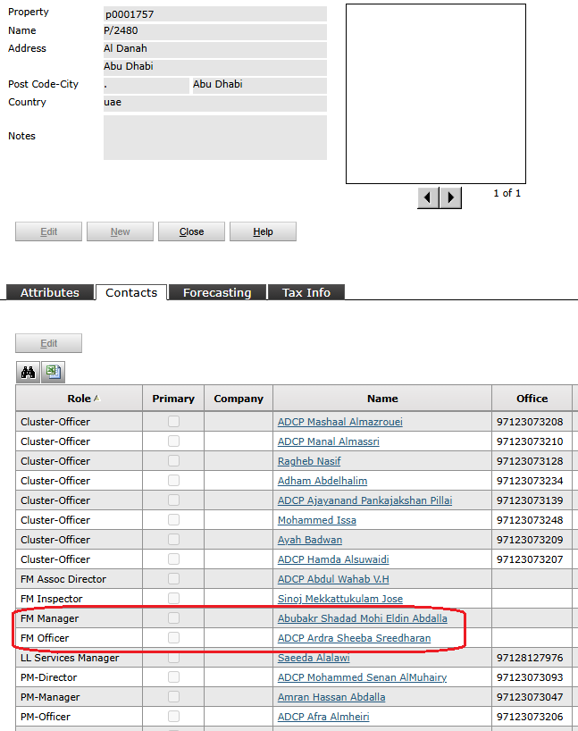Open ADCP Ajayanand Pankajakshan Pillai link
This screenshot has height=731, width=578.
coord(364,500)
